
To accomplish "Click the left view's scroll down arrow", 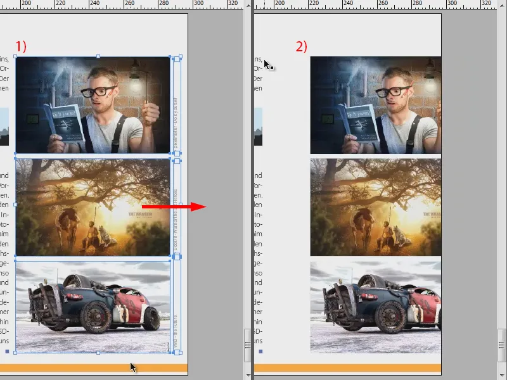I will click(x=248, y=375).
